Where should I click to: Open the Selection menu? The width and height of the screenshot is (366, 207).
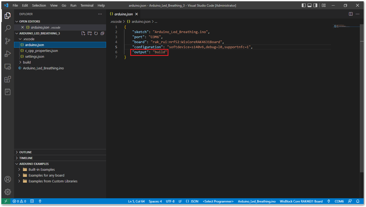coord(39,5)
